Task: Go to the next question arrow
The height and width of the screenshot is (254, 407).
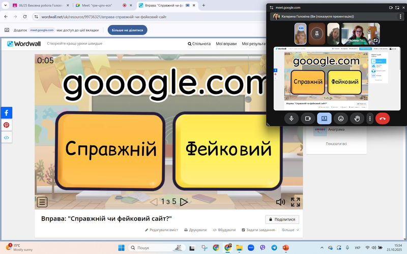Action: click(184, 202)
